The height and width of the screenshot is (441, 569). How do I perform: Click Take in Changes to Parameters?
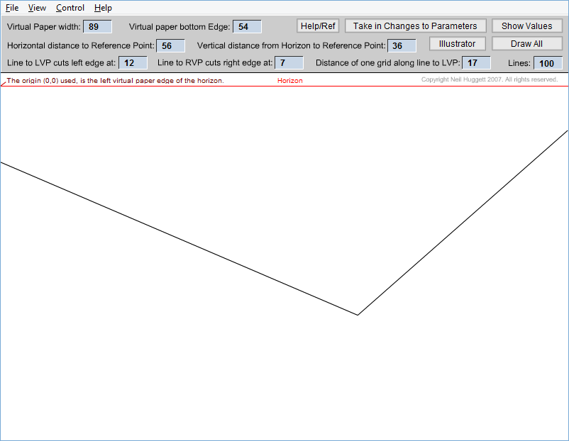point(415,26)
